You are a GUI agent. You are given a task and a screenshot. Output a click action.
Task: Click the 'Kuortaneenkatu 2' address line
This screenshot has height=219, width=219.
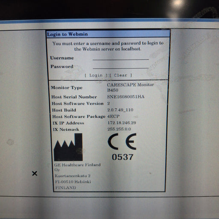(x=73, y=176)
